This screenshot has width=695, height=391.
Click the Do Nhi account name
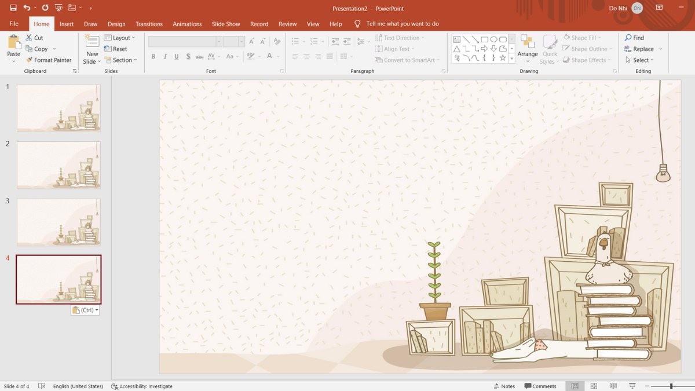click(618, 8)
